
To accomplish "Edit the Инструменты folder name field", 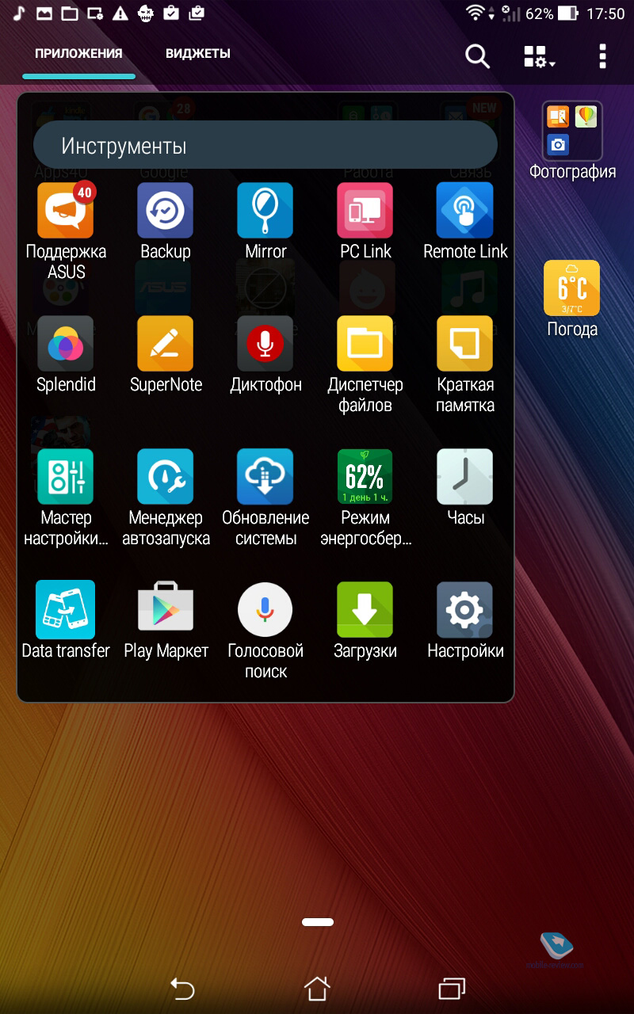I will click(265, 146).
